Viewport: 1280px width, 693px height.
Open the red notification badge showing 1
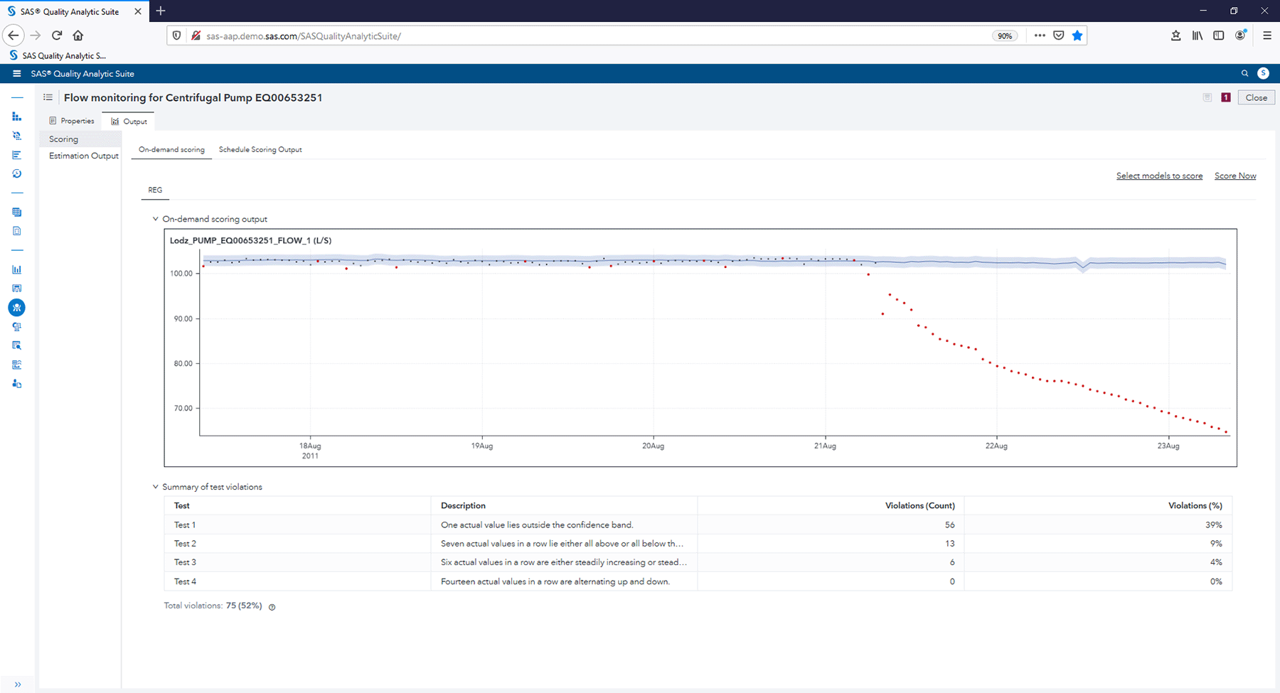tap(1226, 97)
